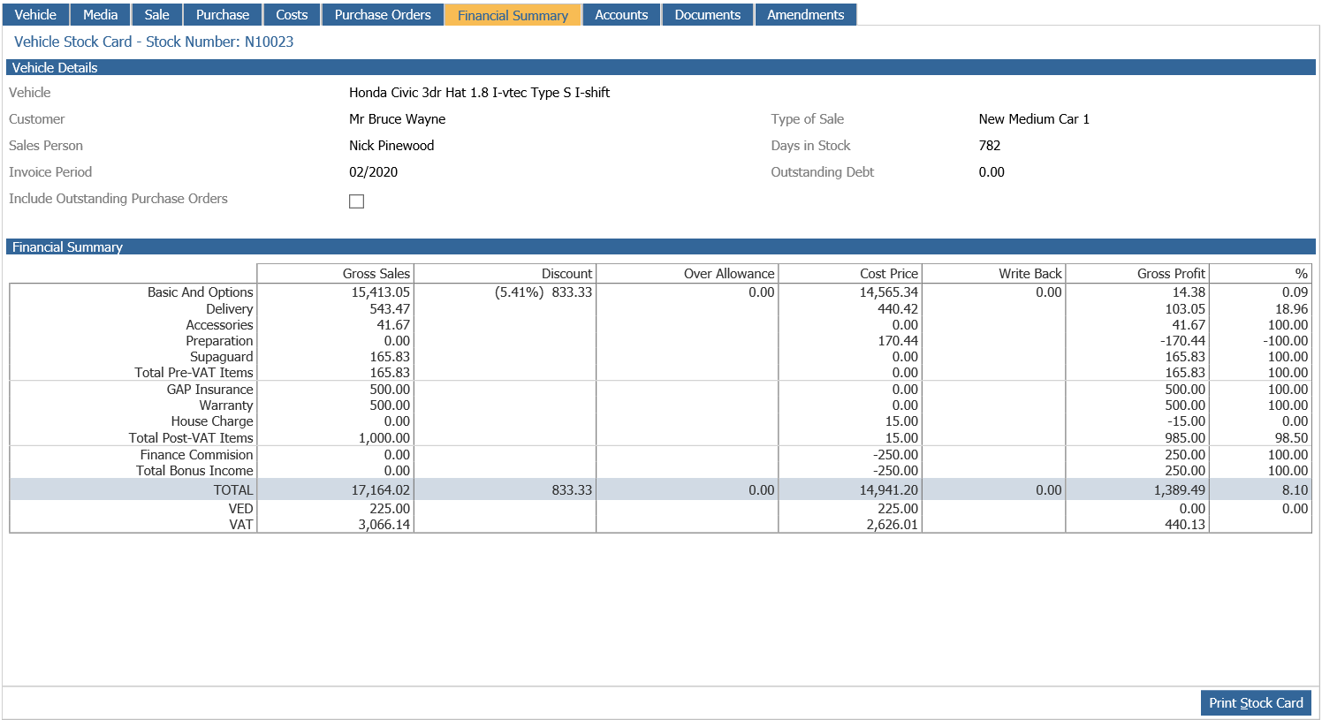Open the Documents tab
This screenshot has width=1322, height=720.
tap(708, 15)
